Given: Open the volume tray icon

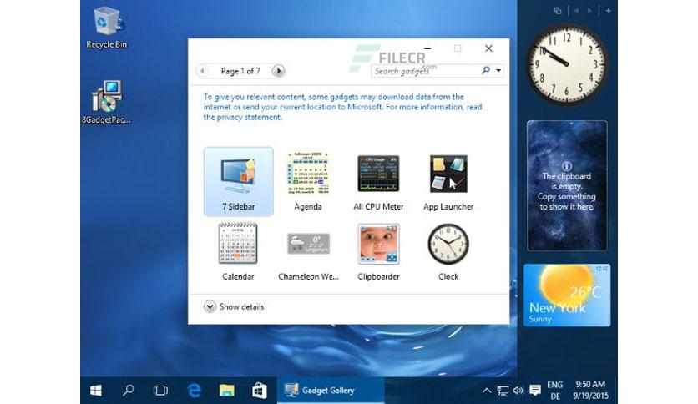Looking at the screenshot, I should 518,391.
